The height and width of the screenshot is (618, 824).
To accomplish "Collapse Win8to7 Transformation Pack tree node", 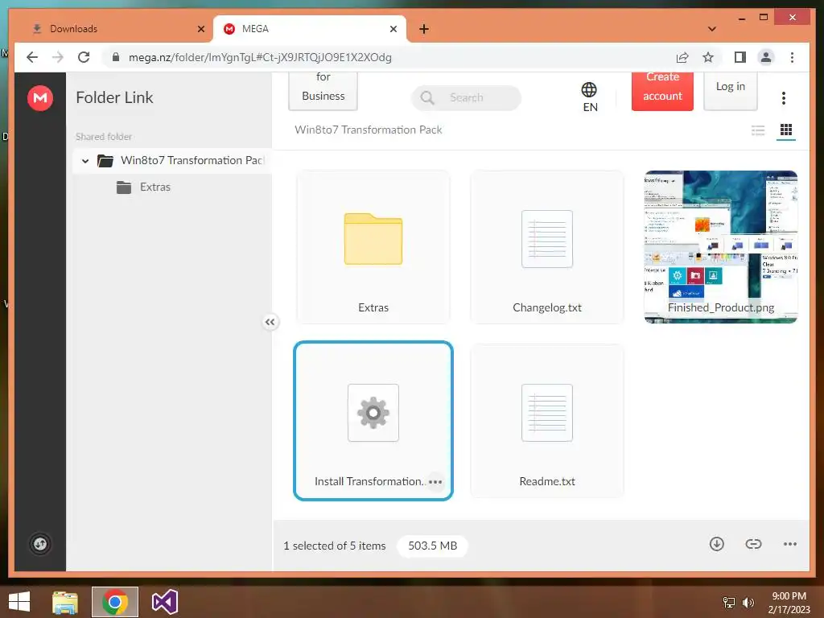I will (85, 161).
